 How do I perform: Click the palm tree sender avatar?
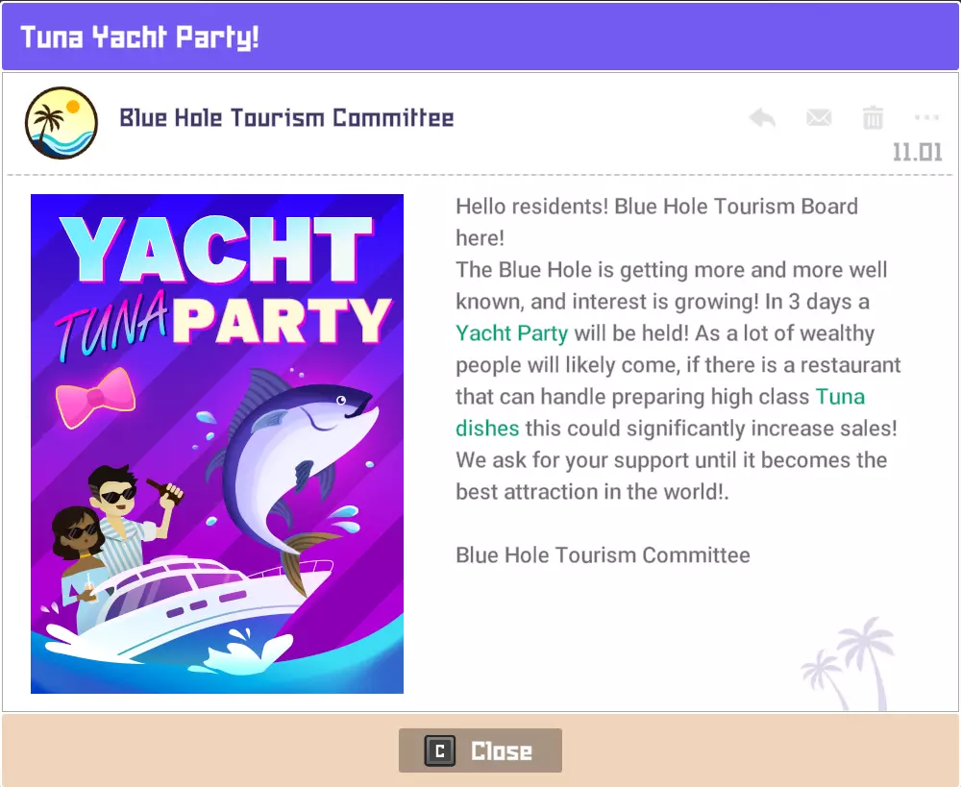click(x=62, y=122)
